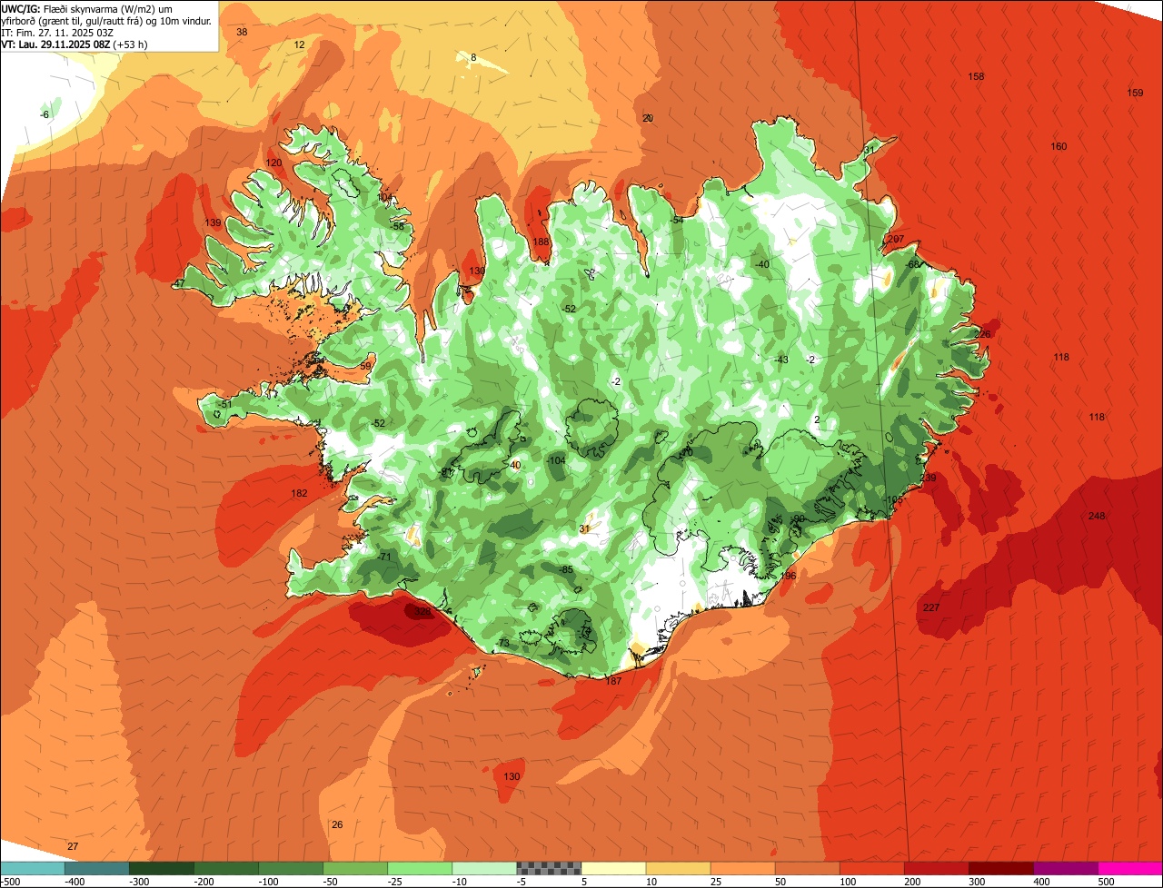
Task: Select the dark teal legend swatch between -400 and -300
Action: coord(96,868)
